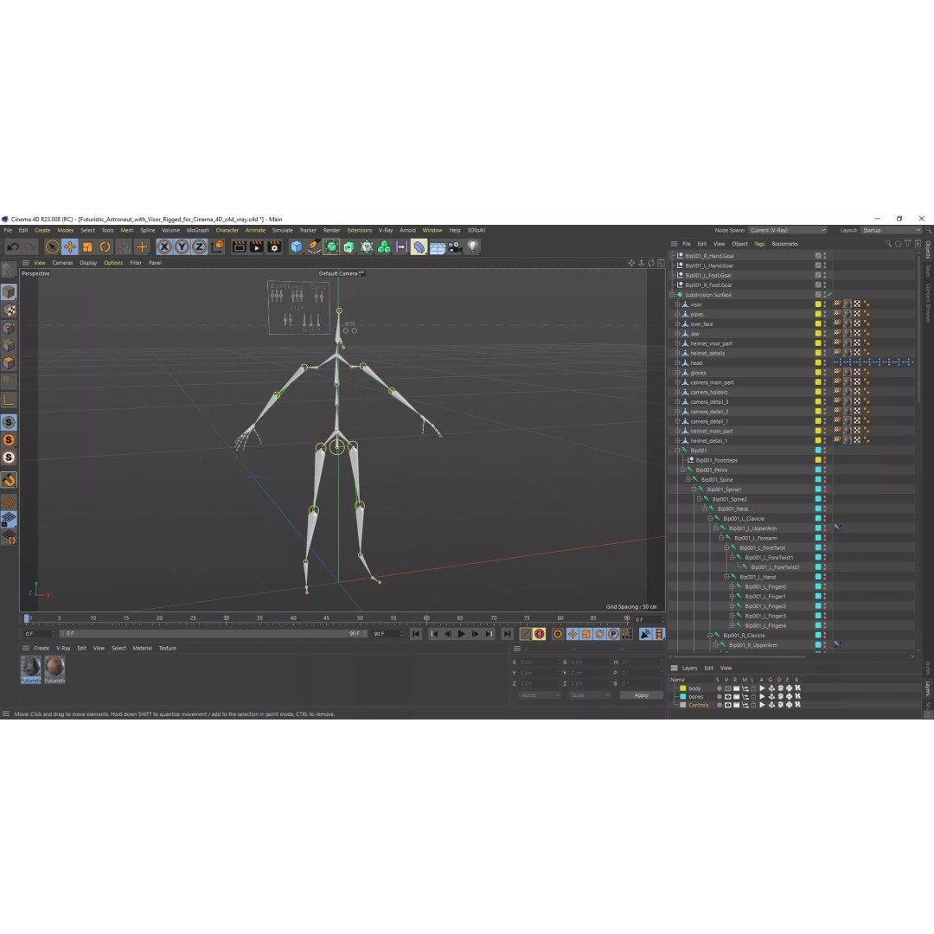Activate the Move tool
The height and width of the screenshot is (934, 934).
(x=70, y=246)
